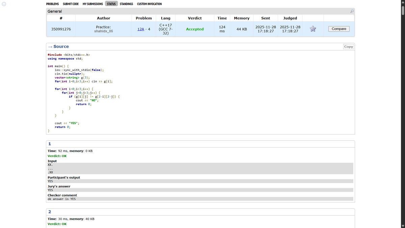The width and height of the screenshot is (405, 228).
Task: Click the Judged column header
Action: [x=290, y=18]
